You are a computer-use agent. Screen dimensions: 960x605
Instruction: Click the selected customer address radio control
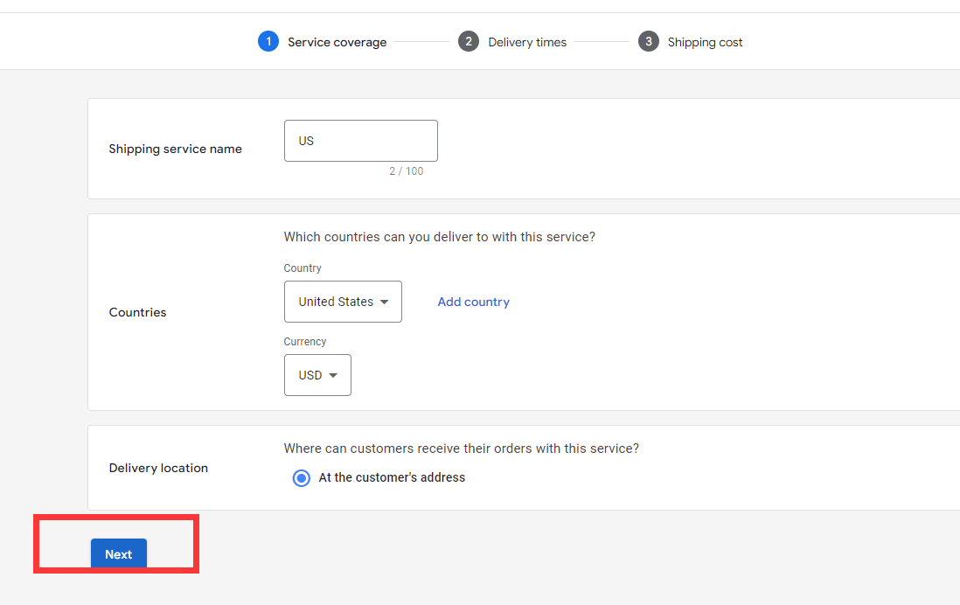(x=301, y=477)
